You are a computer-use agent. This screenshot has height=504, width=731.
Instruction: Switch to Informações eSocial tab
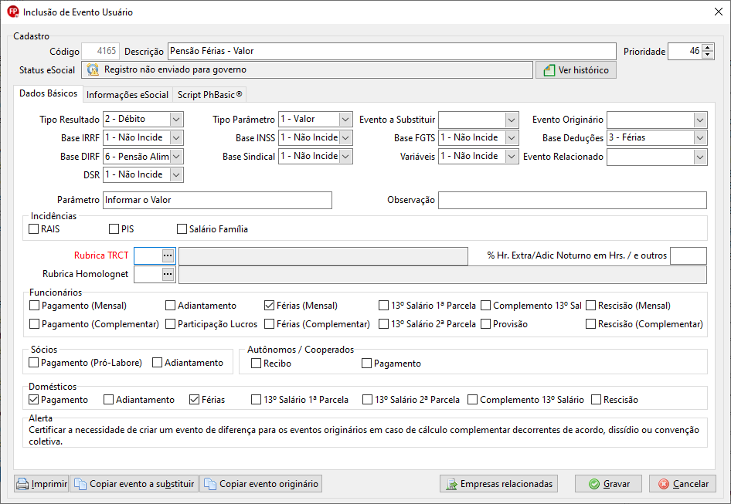[127, 95]
